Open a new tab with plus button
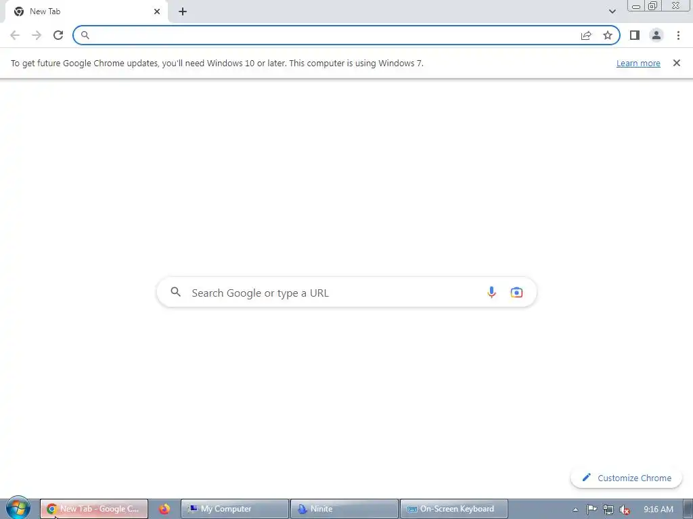The width and height of the screenshot is (693, 519). point(183,11)
